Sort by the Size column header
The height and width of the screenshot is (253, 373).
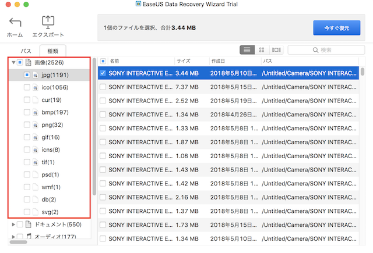(192, 61)
